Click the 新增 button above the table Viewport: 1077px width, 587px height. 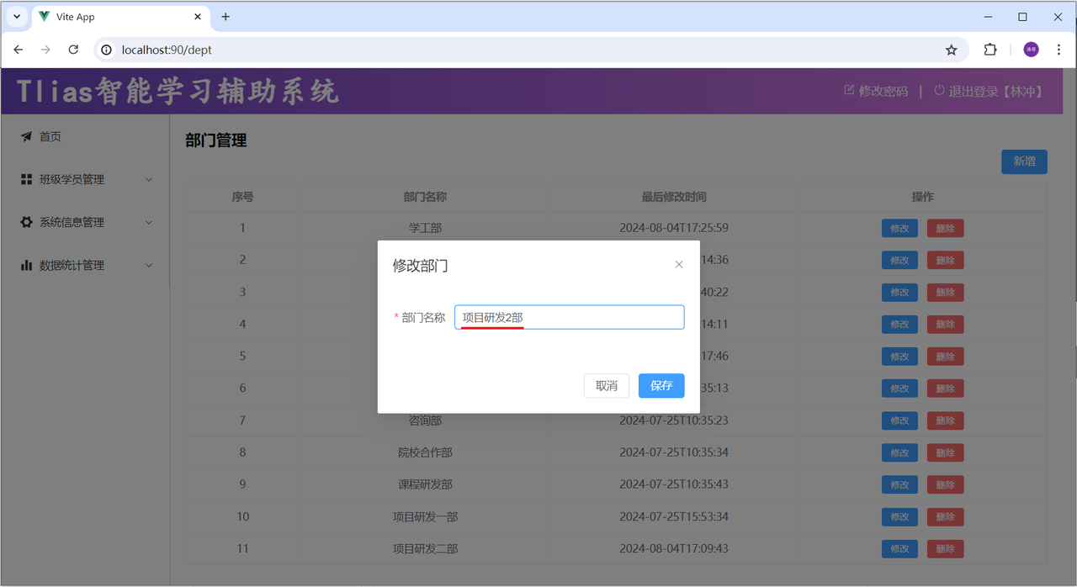point(1024,161)
